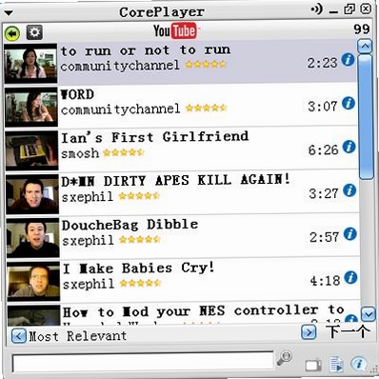Click the YouTube logo
The image size is (379, 379).
tap(175, 30)
